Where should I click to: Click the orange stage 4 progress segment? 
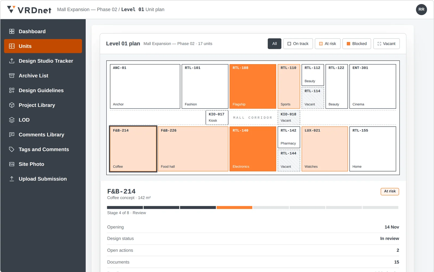(x=234, y=208)
